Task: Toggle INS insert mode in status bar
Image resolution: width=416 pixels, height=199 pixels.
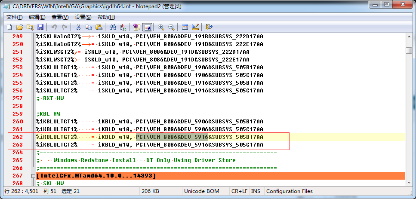Action: (x=256, y=191)
